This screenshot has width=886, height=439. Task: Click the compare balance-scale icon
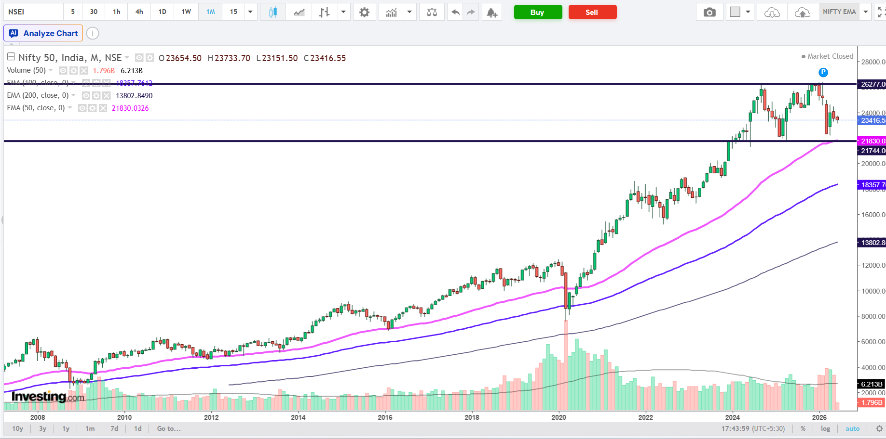pos(432,12)
